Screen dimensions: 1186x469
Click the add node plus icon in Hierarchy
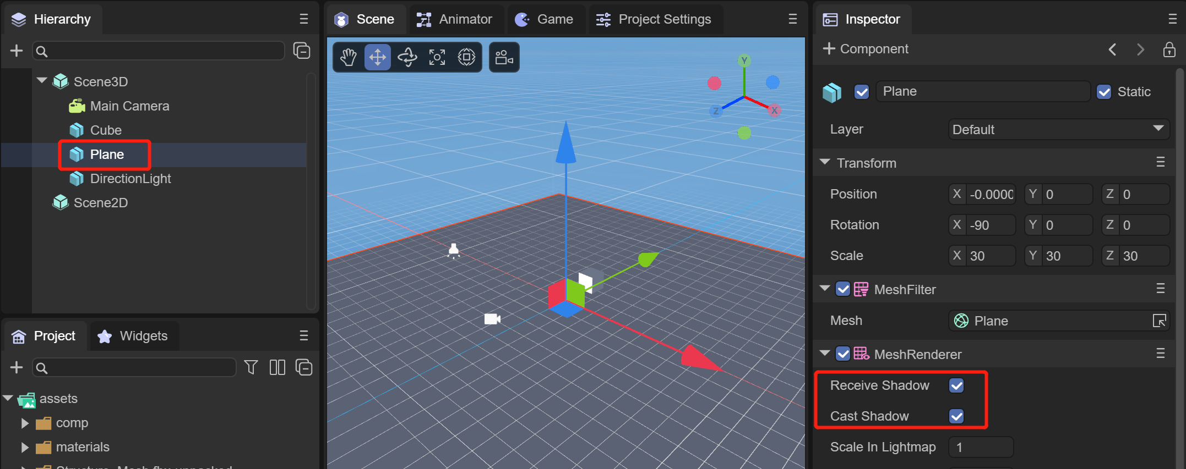pyautogui.click(x=17, y=51)
